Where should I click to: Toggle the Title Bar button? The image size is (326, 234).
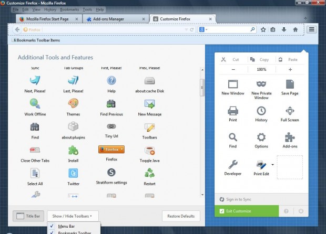(x=28, y=216)
